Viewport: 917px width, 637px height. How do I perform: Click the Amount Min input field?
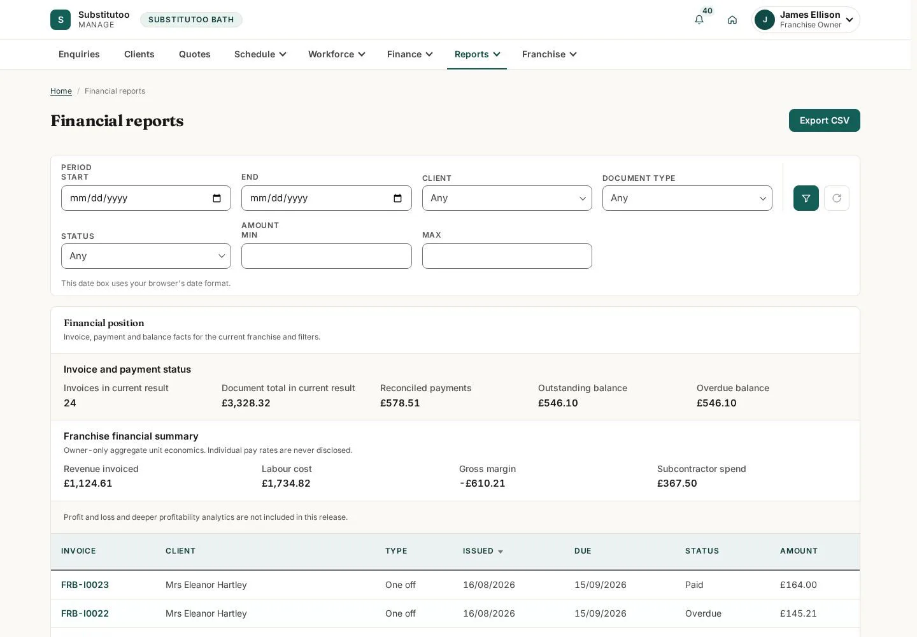326,256
